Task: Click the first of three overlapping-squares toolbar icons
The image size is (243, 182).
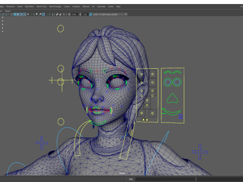Action: pyautogui.click(x=57, y=14)
